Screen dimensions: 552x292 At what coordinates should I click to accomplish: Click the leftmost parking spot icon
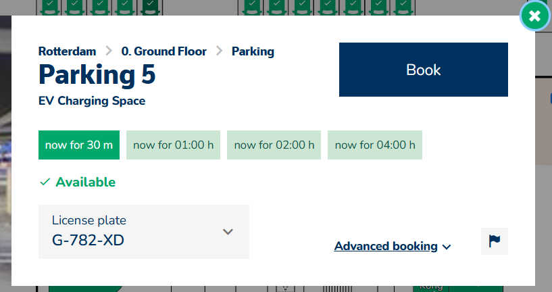50,7
